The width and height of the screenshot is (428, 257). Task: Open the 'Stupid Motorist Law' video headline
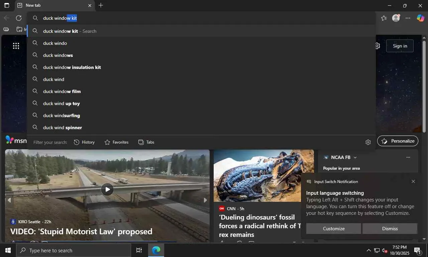(81, 231)
